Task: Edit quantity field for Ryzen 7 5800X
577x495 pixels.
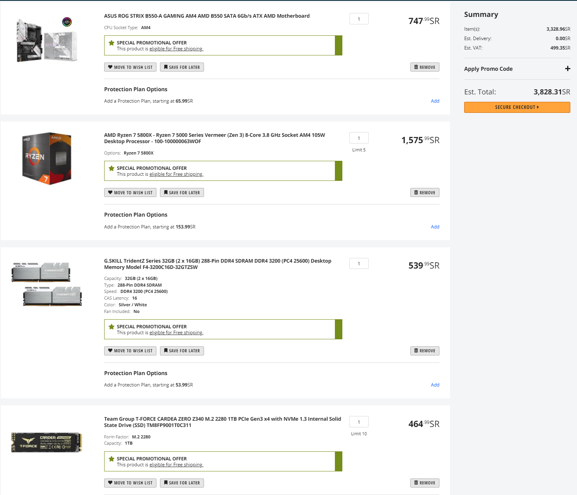Action: pos(359,138)
